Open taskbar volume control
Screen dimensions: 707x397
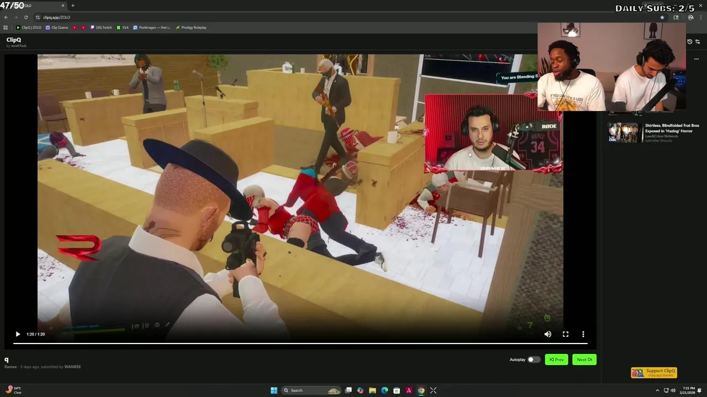point(673,390)
